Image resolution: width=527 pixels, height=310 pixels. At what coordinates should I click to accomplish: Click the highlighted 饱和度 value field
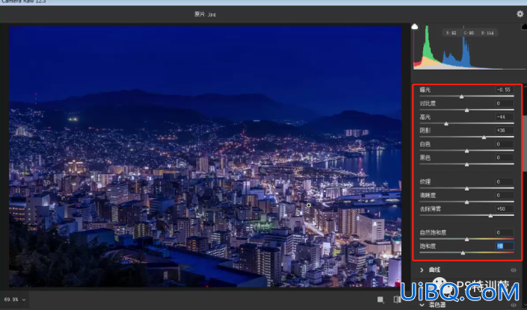(505, 247)
